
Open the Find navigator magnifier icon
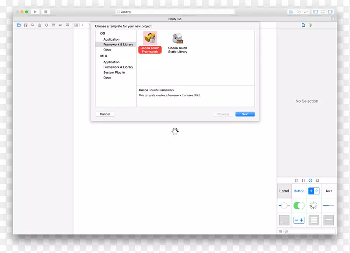click(x=32, y=25)
